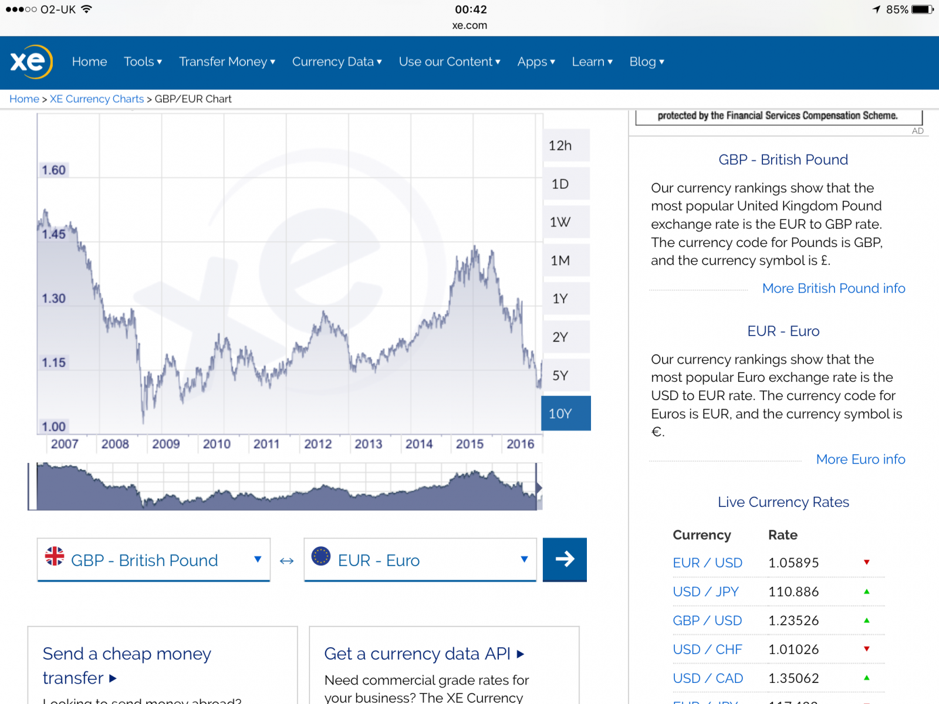
Task: Click Get a currency data API link
Action: pos(424,654)
